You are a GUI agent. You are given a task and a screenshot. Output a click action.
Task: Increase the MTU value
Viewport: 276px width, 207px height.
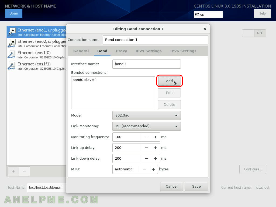click(x=153, y=169)
